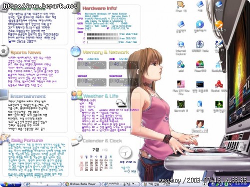Click the "Hardware Info" heading
This screenshot has width=250, height=187.
[100, 8]
